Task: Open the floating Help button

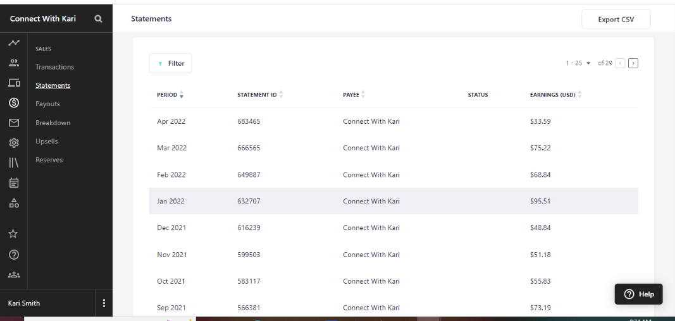Action: (x=638, y=294)
